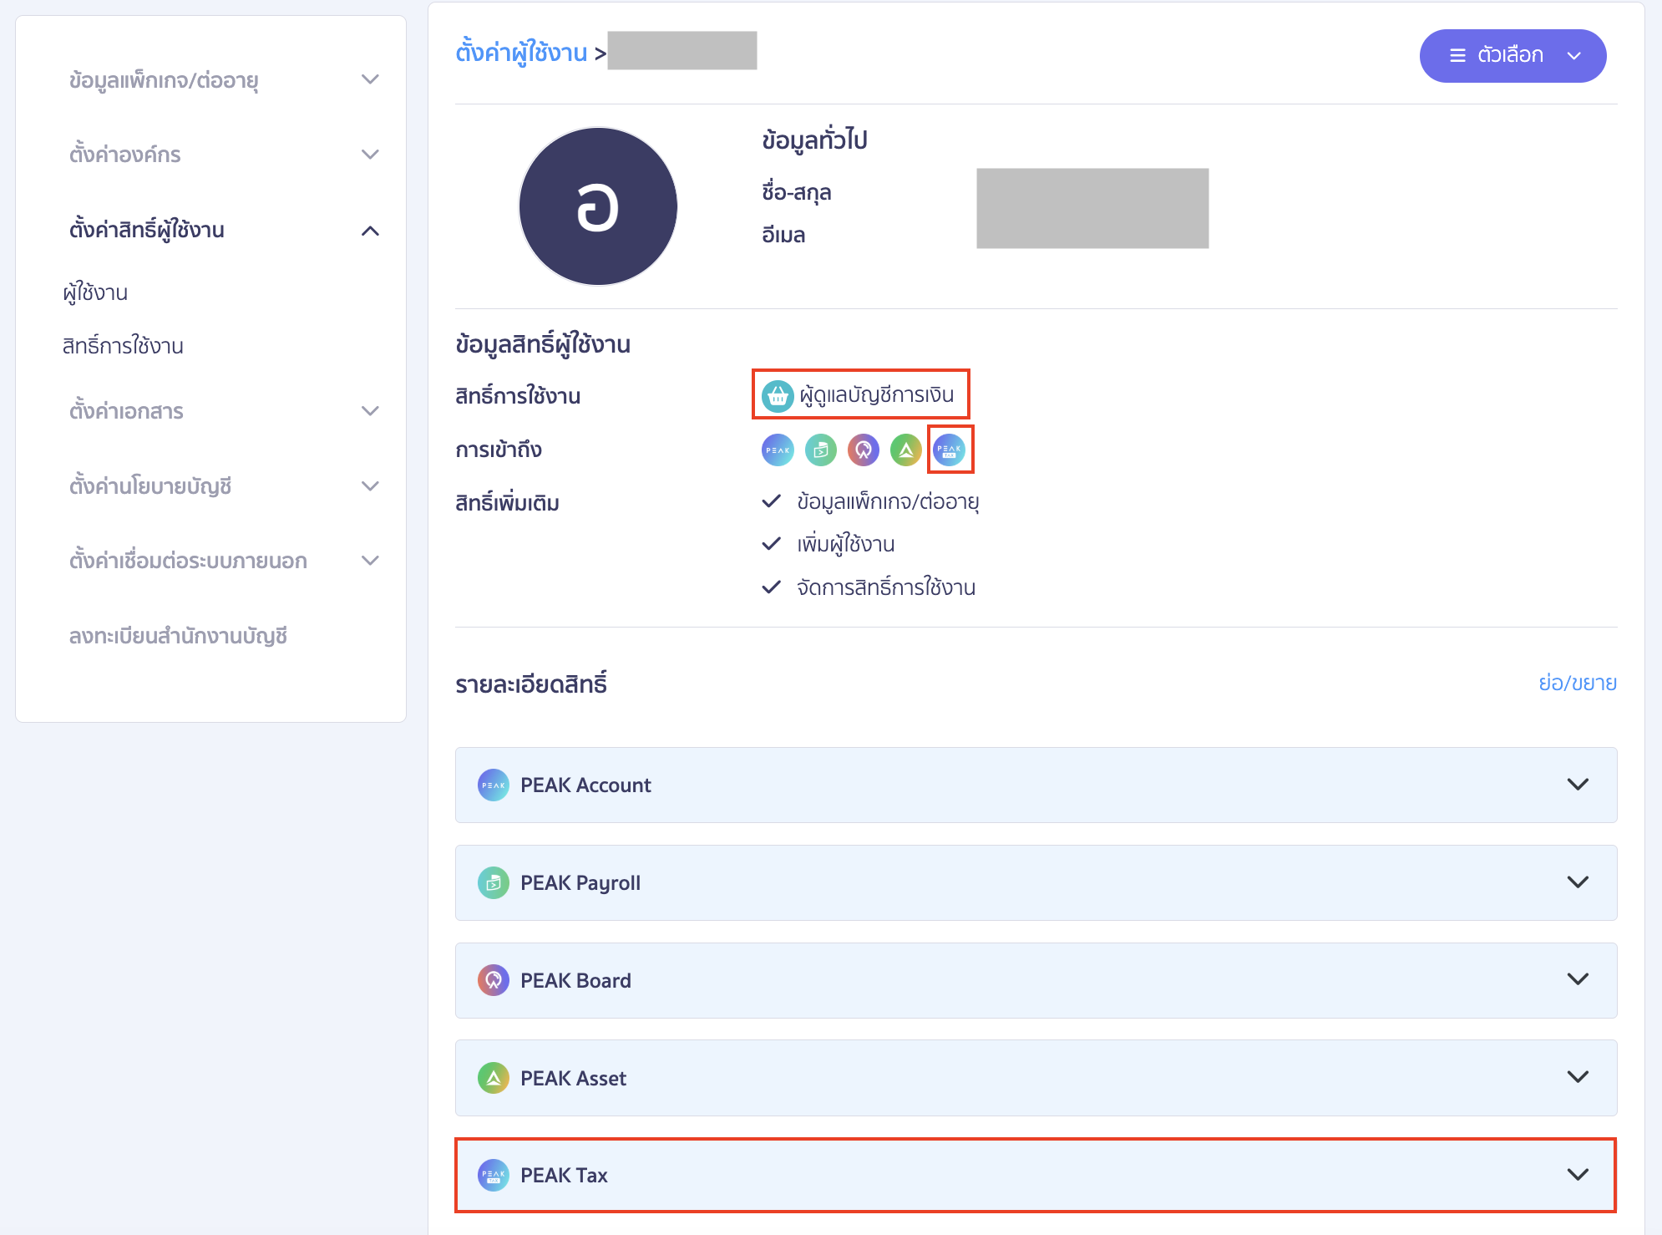Click the PEAK Account access icon
The height and width of the screenshot is (1235, 1662).
click(x=778, y=450)
